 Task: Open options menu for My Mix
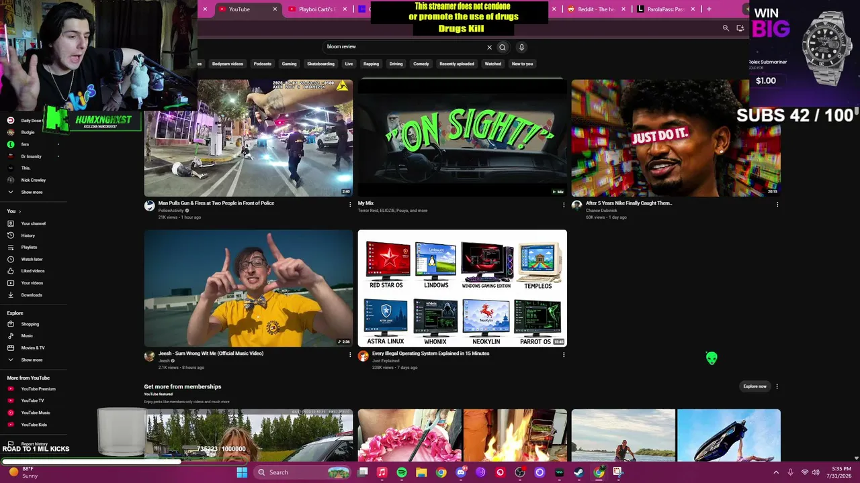[x=564, y=205]
